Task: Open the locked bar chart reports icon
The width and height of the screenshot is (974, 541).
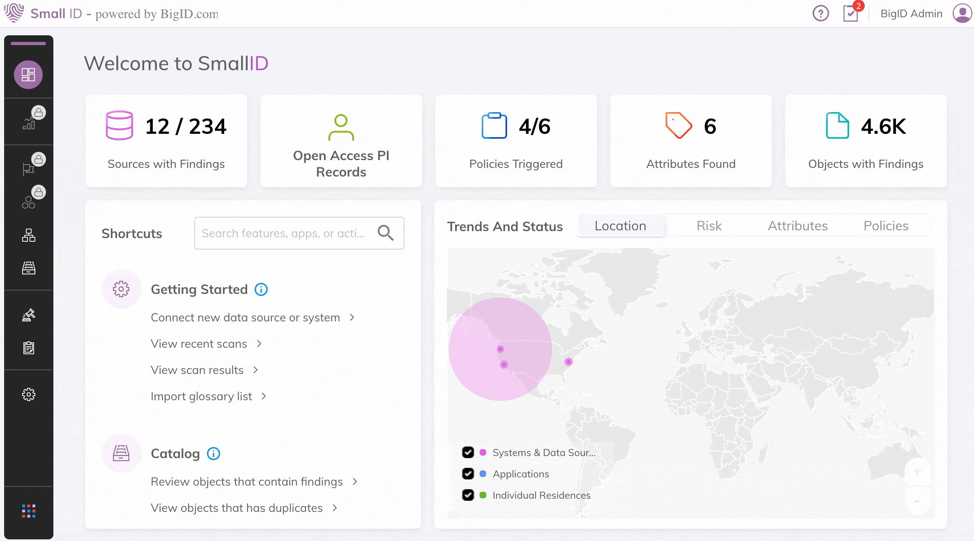Action: (x=29, y=123)
